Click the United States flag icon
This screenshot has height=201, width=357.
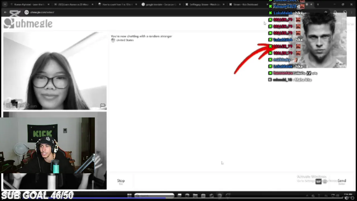click(x=113, y=40)
